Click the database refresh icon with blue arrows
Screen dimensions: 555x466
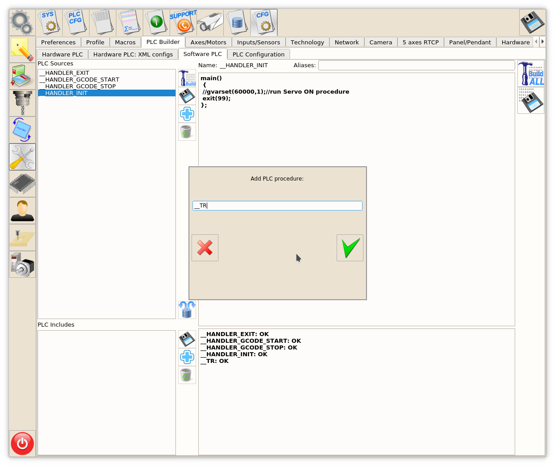tap(187, 310)
